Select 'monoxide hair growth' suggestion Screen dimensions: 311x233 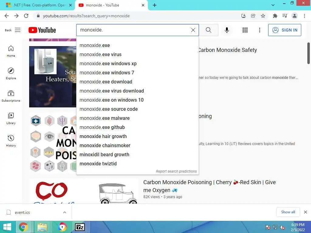(138, 137)
